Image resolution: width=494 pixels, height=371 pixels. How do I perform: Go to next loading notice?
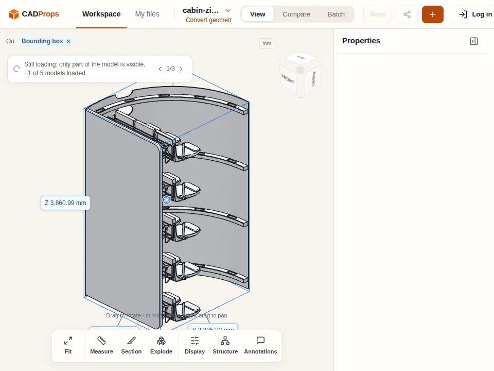pos(181,69)
